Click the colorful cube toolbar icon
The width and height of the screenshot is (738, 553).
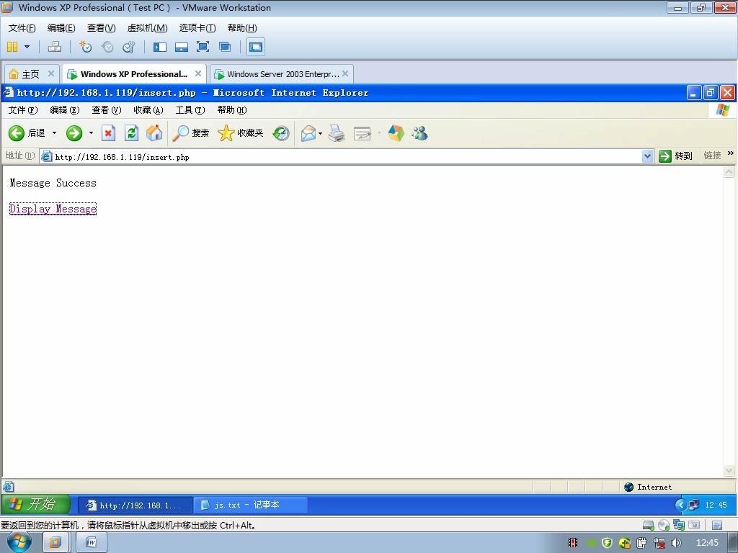396,133
